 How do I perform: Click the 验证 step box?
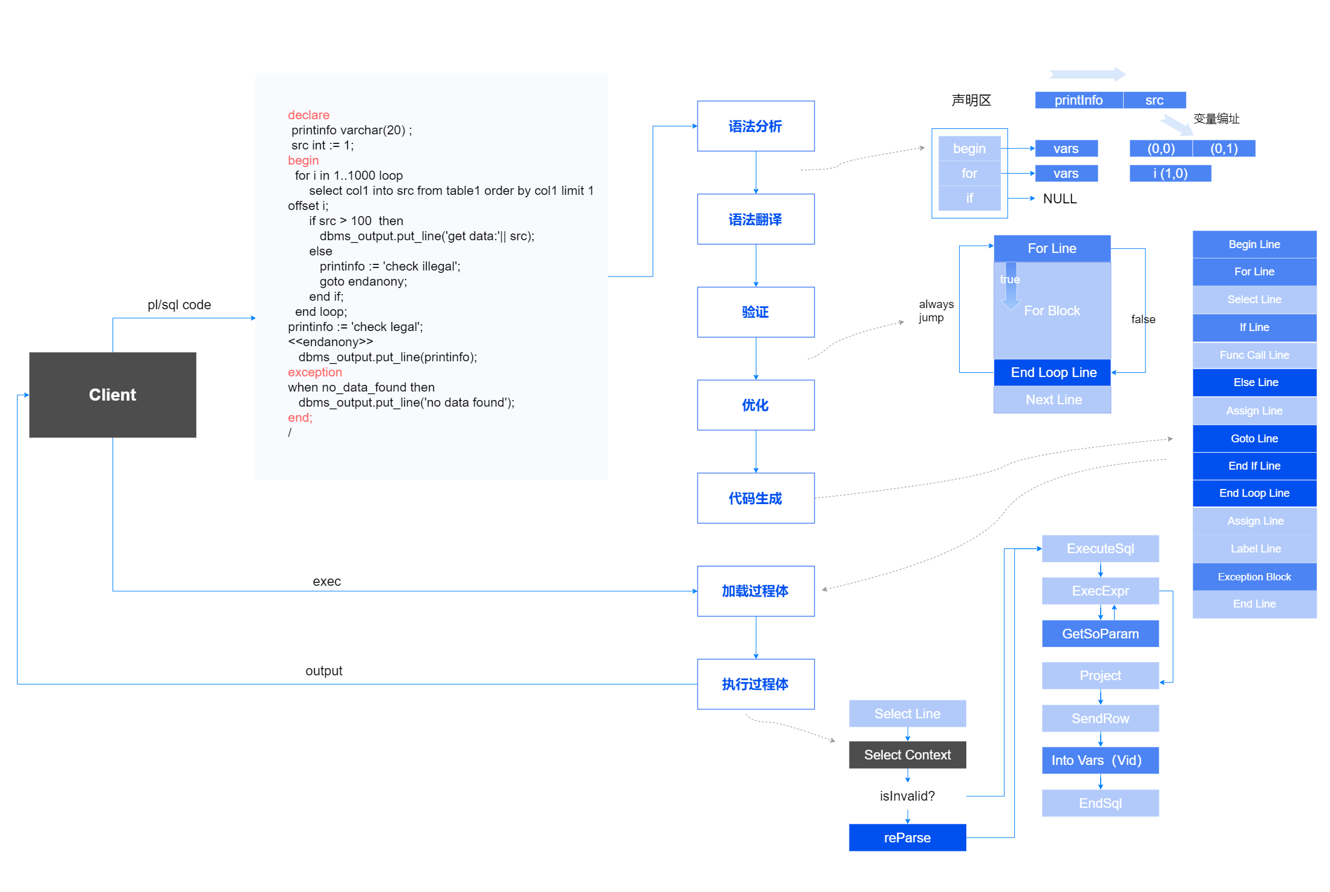pos(755,312)
